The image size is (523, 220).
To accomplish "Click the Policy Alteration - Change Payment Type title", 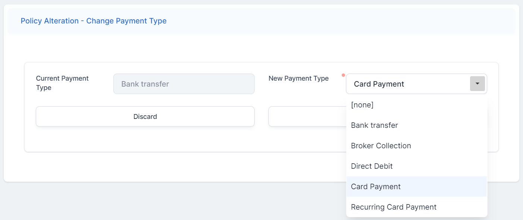I will click(x=94, y=21).
